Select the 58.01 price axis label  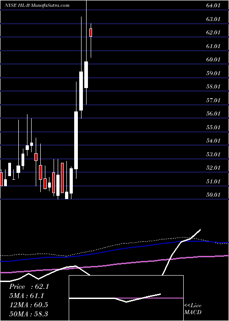click(x=213, y=87)
